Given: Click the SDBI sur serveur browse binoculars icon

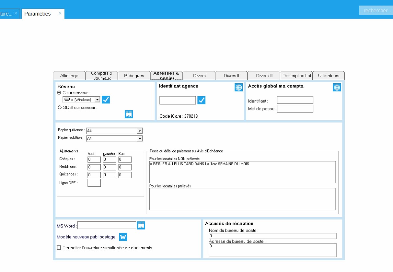Looking at the screenshot, I should pos(129,114).
